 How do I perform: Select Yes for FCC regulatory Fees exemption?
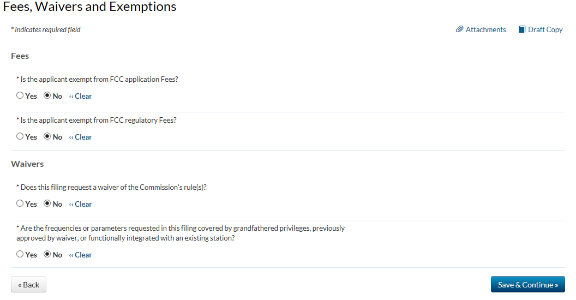pos(20,136)
